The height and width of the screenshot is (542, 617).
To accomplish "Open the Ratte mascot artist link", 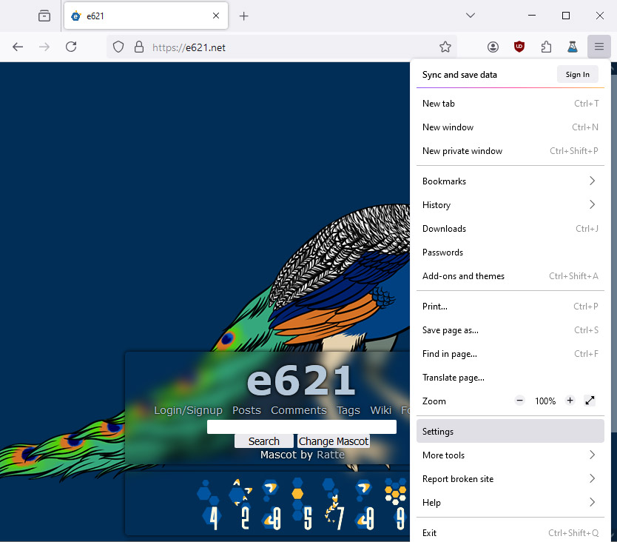I will click(x=331, y=455).
